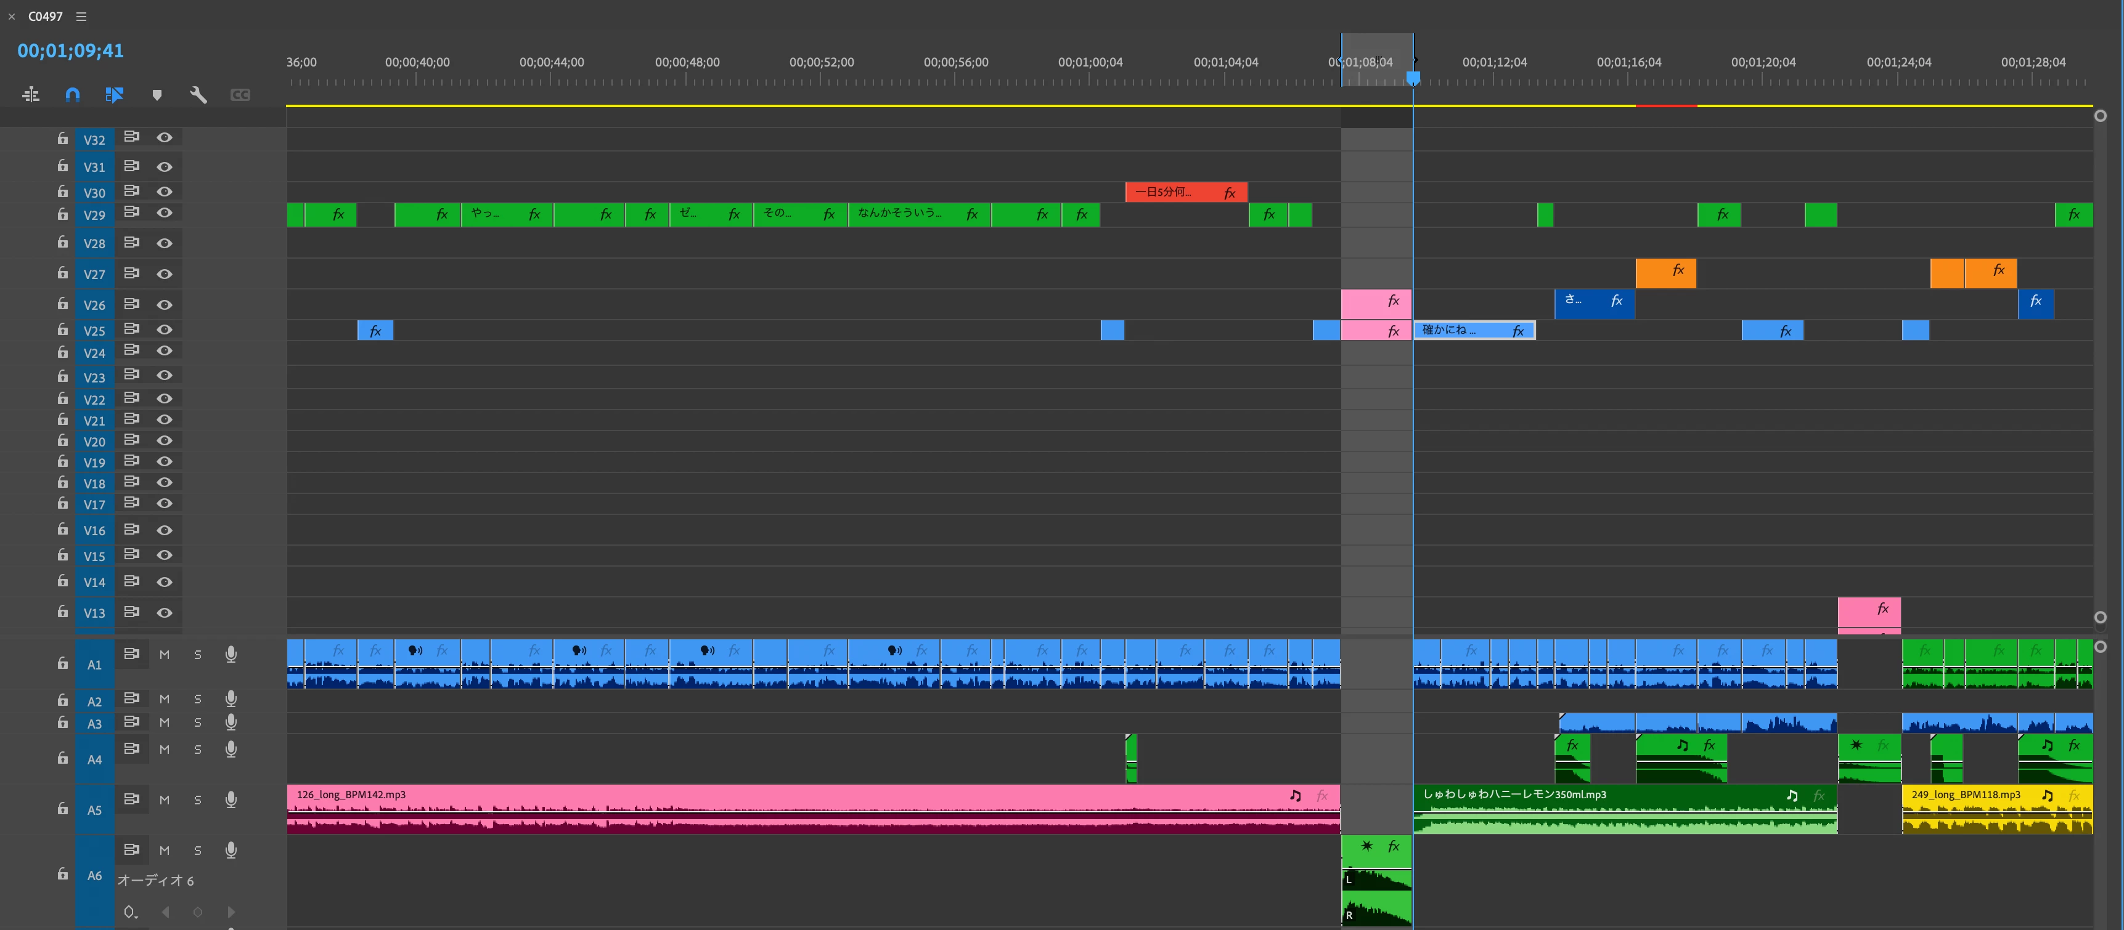Click the nest sequences insert/overwrite icon

30,95
